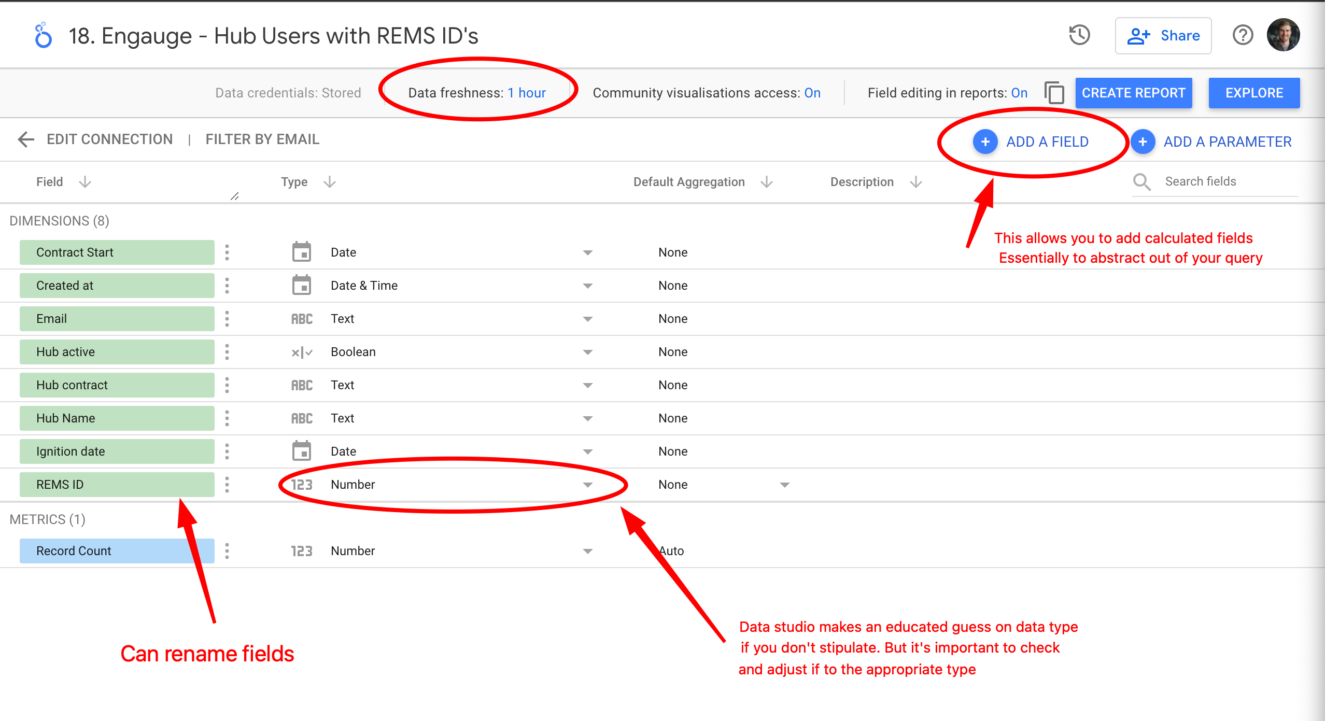Open Edit Connection

click(x=110, y=139)
